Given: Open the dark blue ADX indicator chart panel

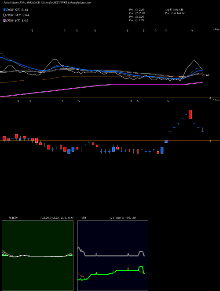Looking at the screenshot, I should (x=113, y=256).
